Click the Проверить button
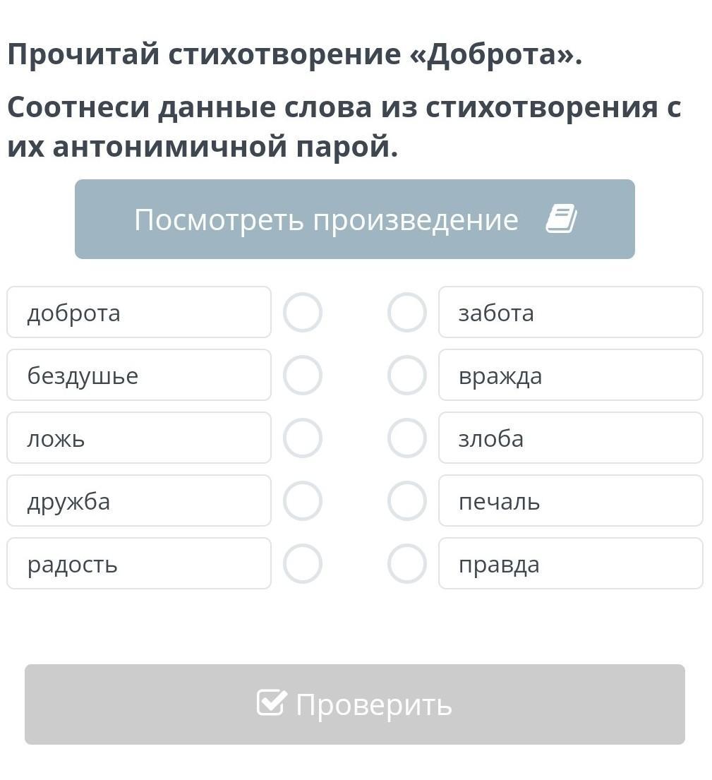 (354, 704)
